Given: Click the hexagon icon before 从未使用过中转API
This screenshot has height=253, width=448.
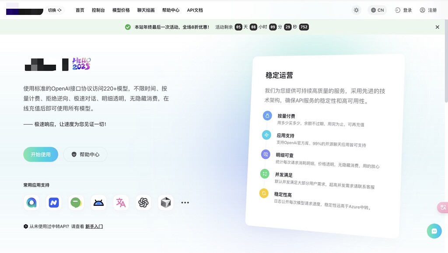Looking at the screenshot, I should pos(26,226).
